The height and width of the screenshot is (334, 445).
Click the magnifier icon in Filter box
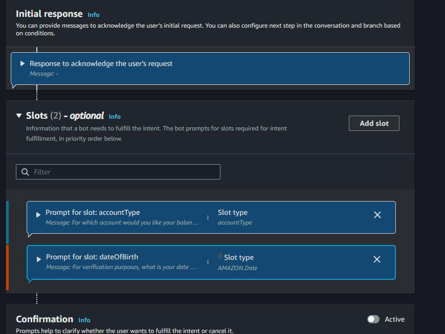[25, 172]
